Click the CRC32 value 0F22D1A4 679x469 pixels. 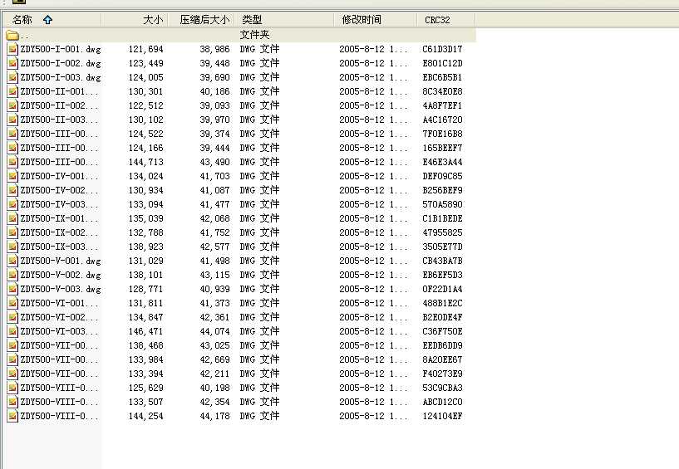pyautogui.click(x=443, y=289)
